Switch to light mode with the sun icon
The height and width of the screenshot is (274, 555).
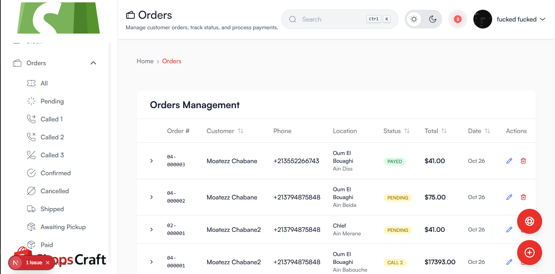click(414, 19)
